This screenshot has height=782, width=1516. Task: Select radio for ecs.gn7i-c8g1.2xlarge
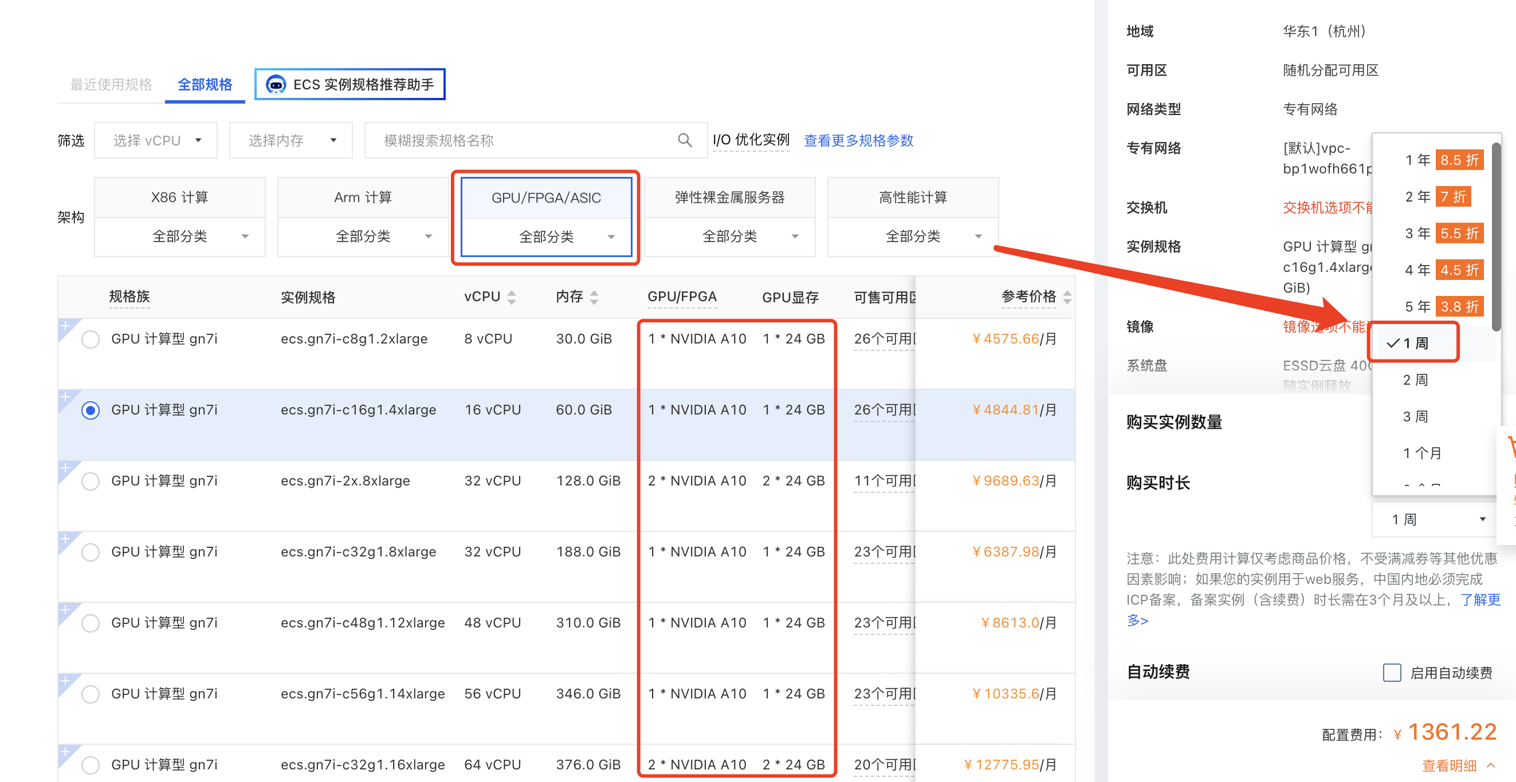click(x=91, y=339)
